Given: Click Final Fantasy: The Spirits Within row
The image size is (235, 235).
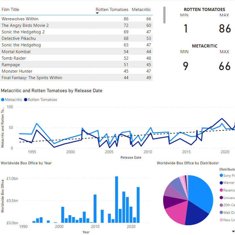Looking at the screenshot, I should pos(32,78).
